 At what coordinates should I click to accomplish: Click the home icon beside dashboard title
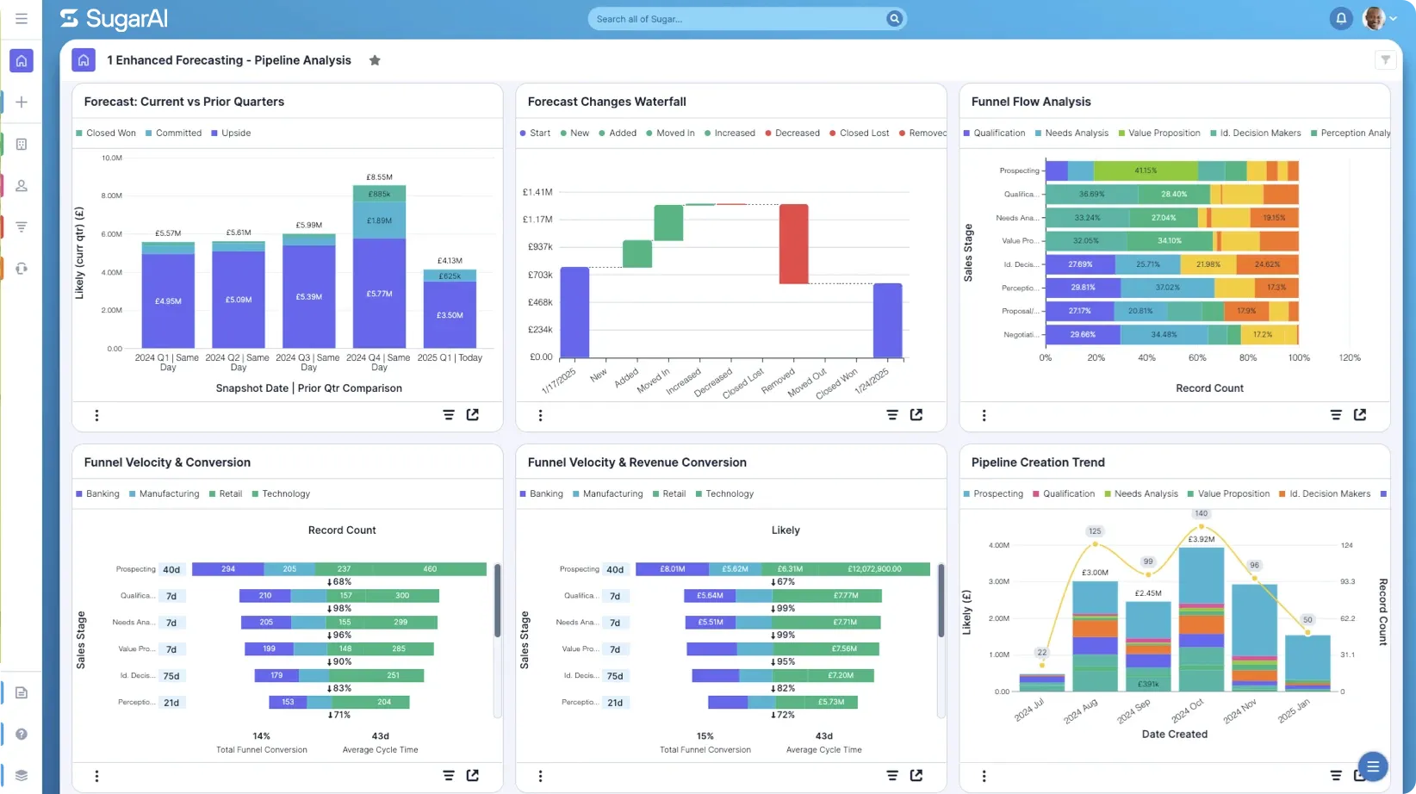[84, 60]
